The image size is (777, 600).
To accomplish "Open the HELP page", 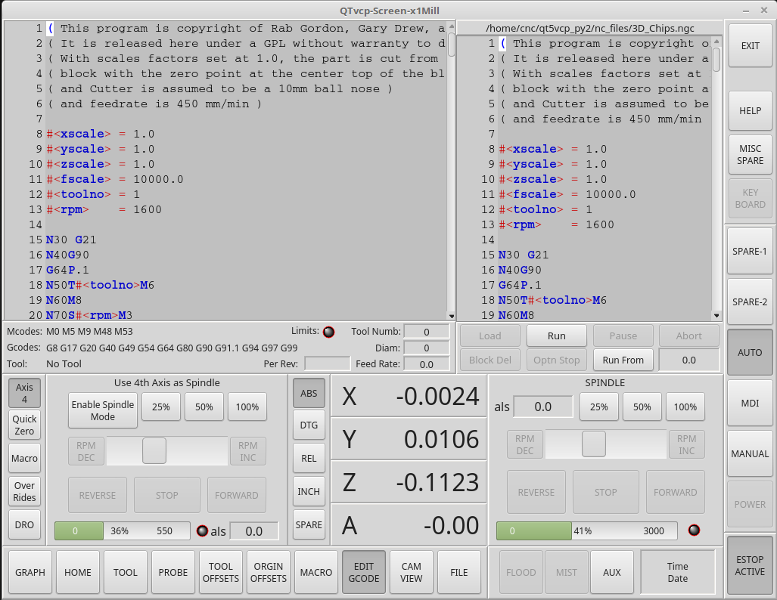I will (x=751, y=111).
